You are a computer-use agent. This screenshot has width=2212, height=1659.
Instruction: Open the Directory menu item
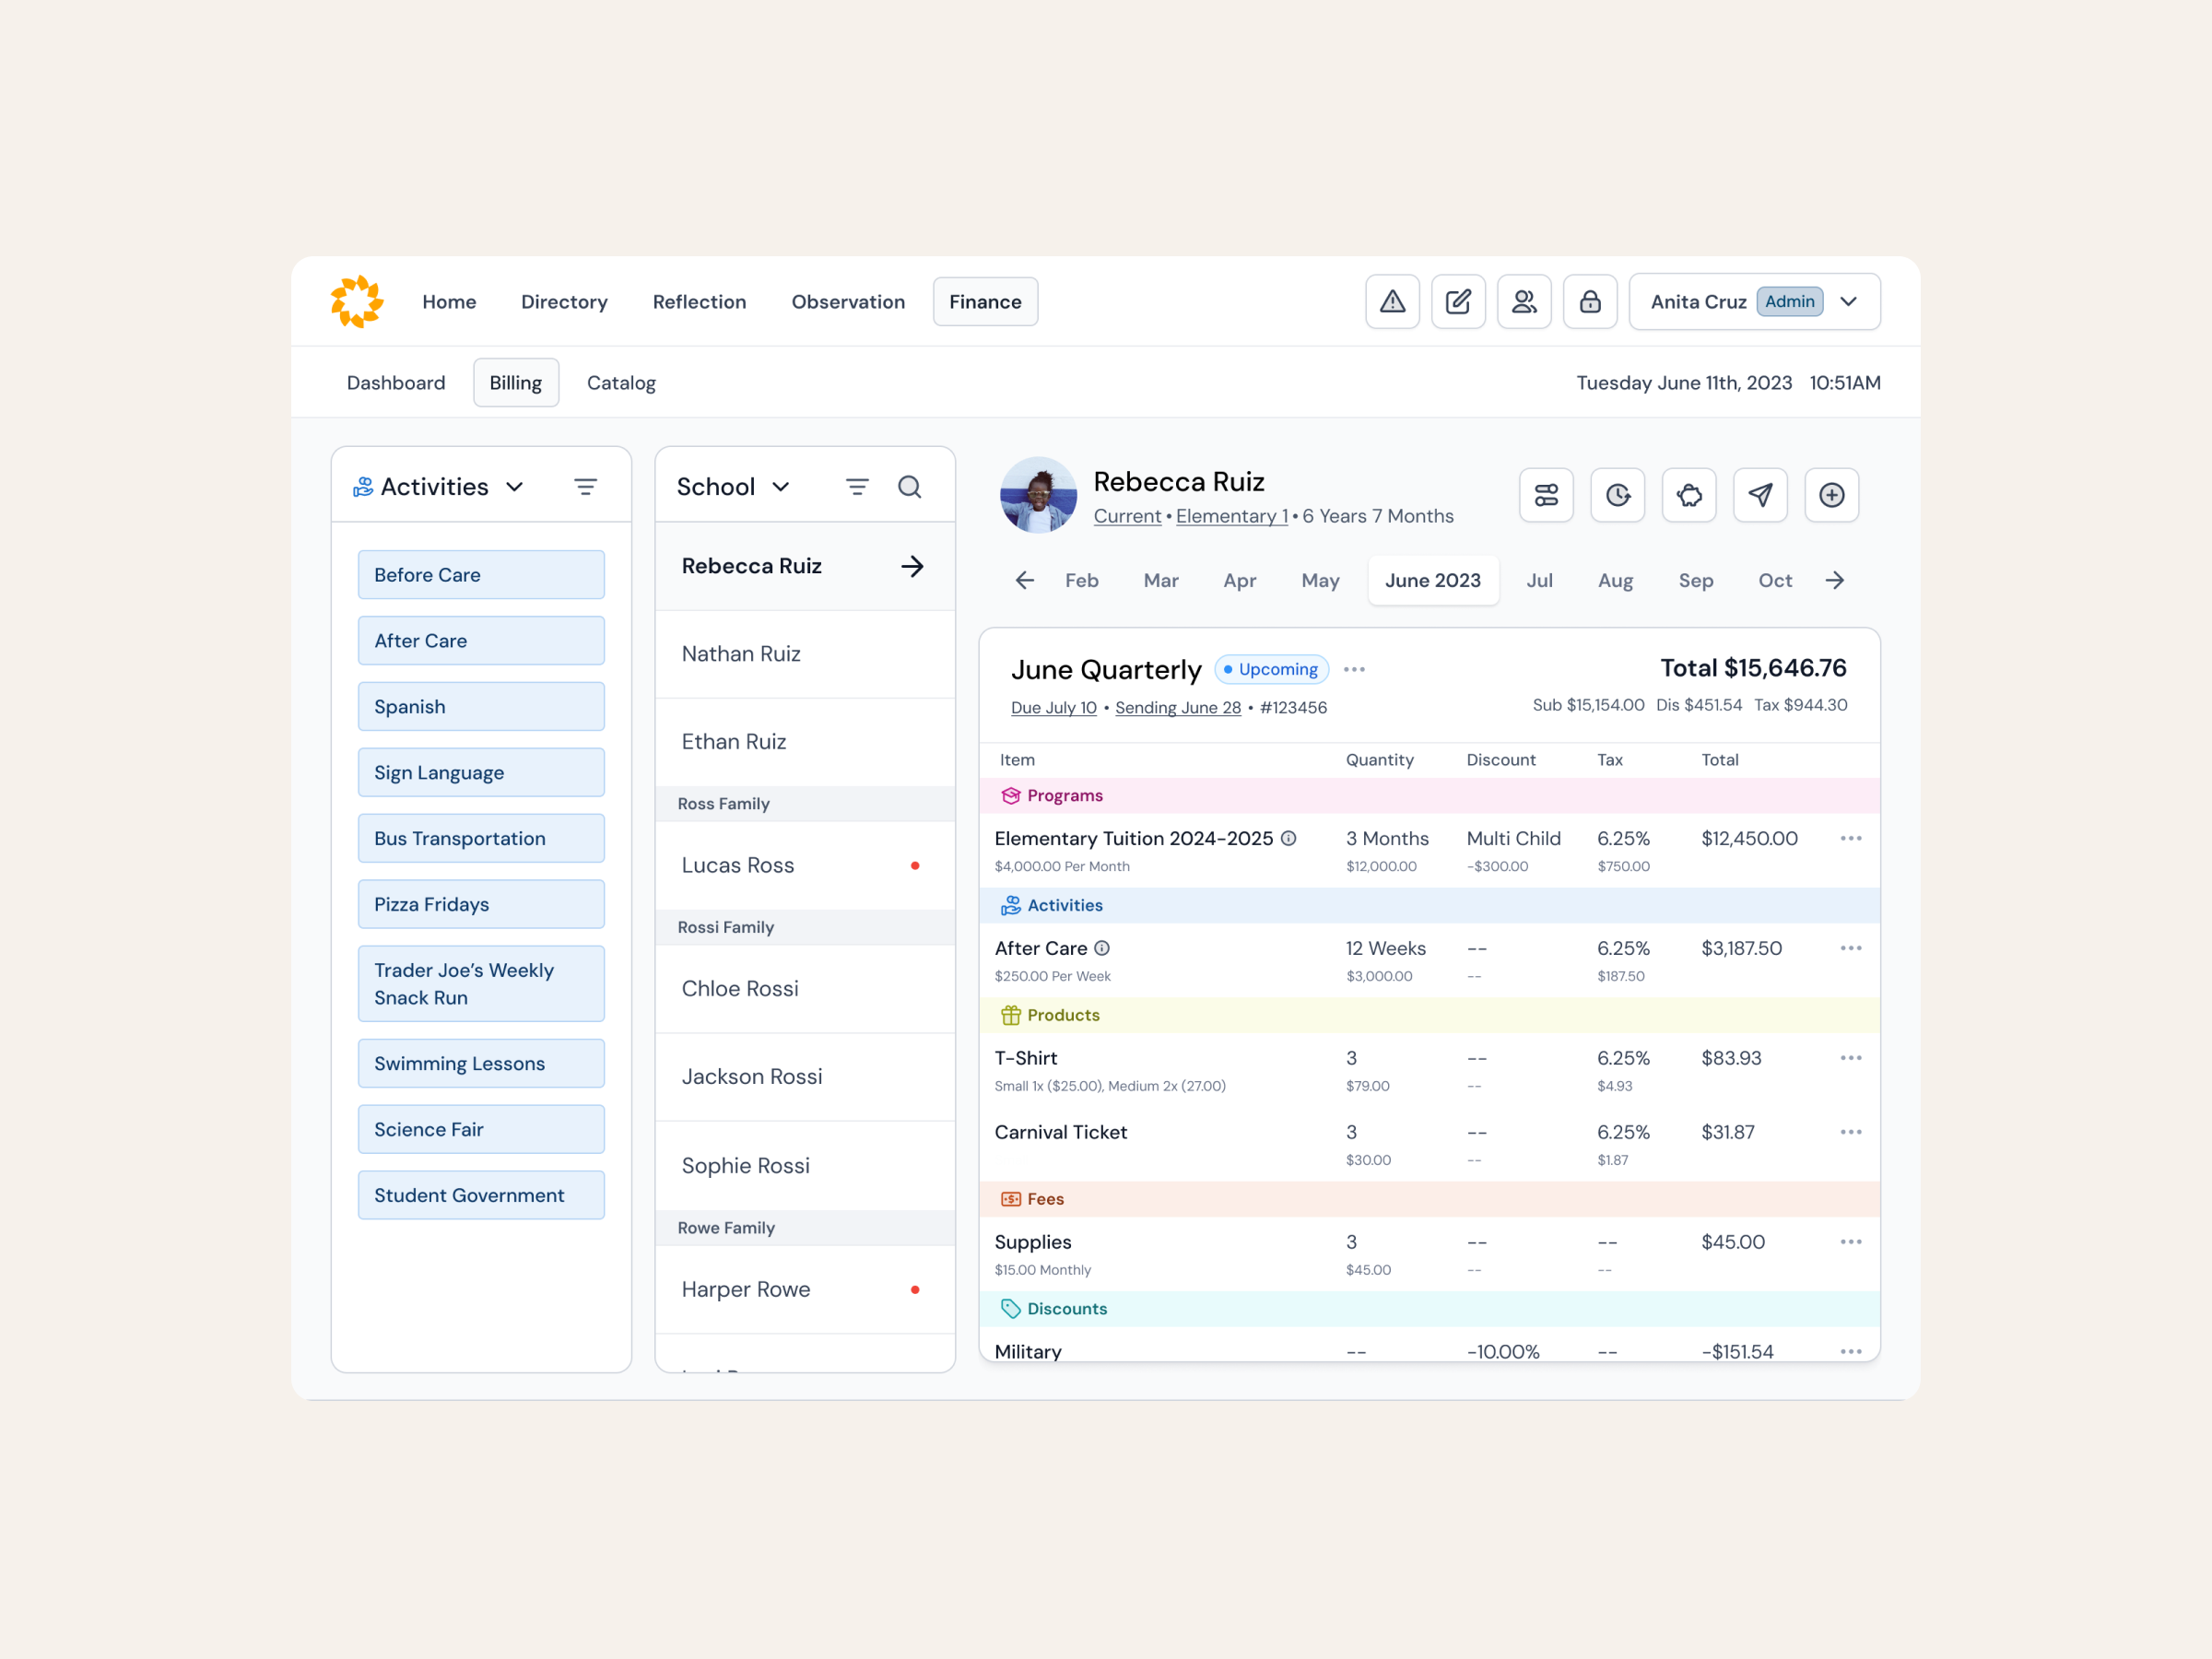564,301
